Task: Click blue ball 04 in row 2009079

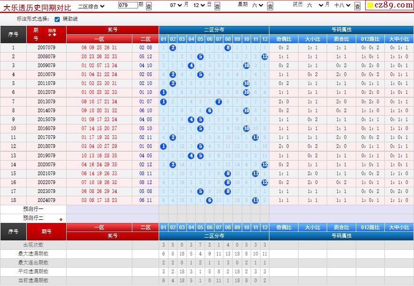Action: (191, 65)
